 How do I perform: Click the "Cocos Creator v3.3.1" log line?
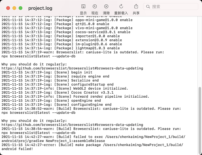pyautogui.click(x=57, y=92)
